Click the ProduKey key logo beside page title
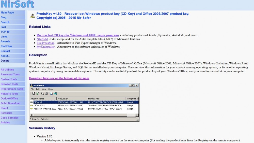The width and height of the screenshot is (254, 143). coord(33,16)
